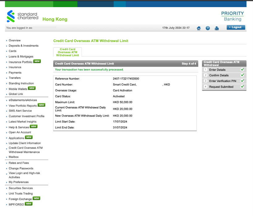Click green checkmark beside Request Submitted
This screenshot has width=253, height=216.
242,87
